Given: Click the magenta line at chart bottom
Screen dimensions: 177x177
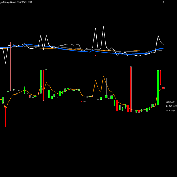Looking at the screenshot, I should [x=82, y=169].
